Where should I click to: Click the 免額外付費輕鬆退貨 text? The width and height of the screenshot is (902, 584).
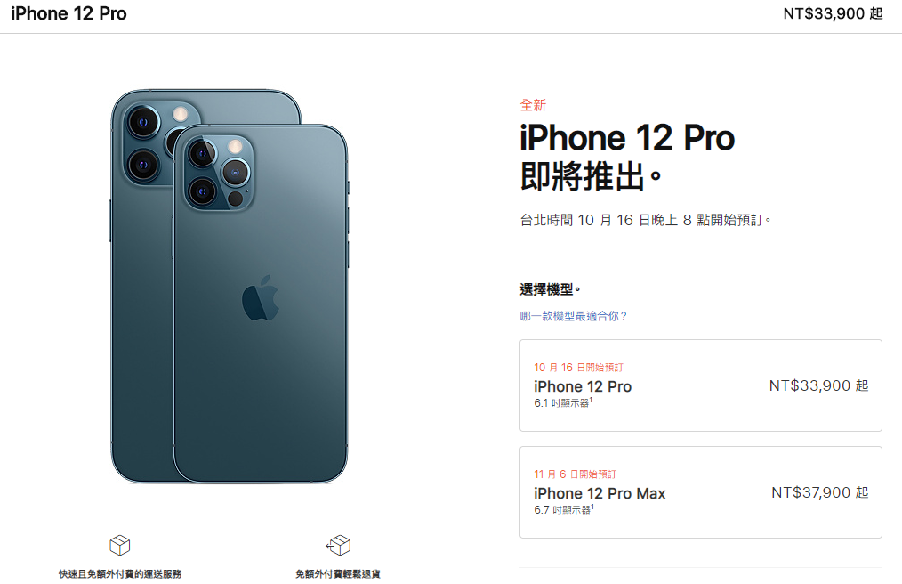338,573
